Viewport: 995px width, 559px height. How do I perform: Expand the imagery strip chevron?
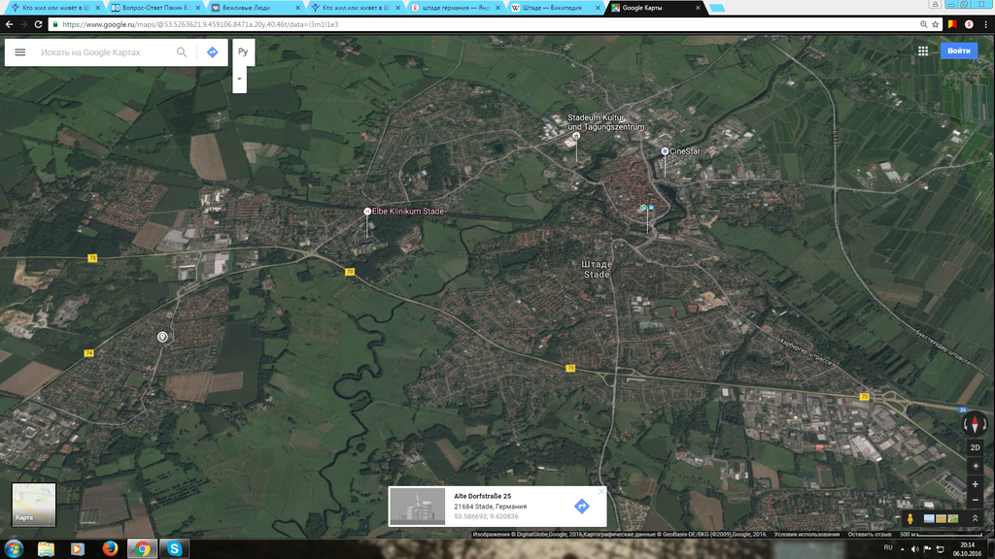coord(975,518)
